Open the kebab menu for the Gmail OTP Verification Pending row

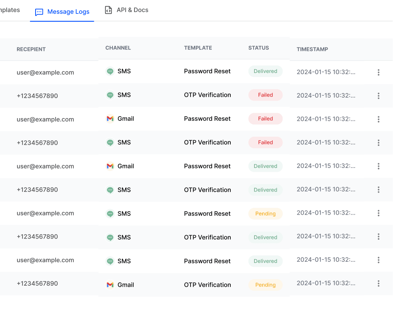[378, 283]
